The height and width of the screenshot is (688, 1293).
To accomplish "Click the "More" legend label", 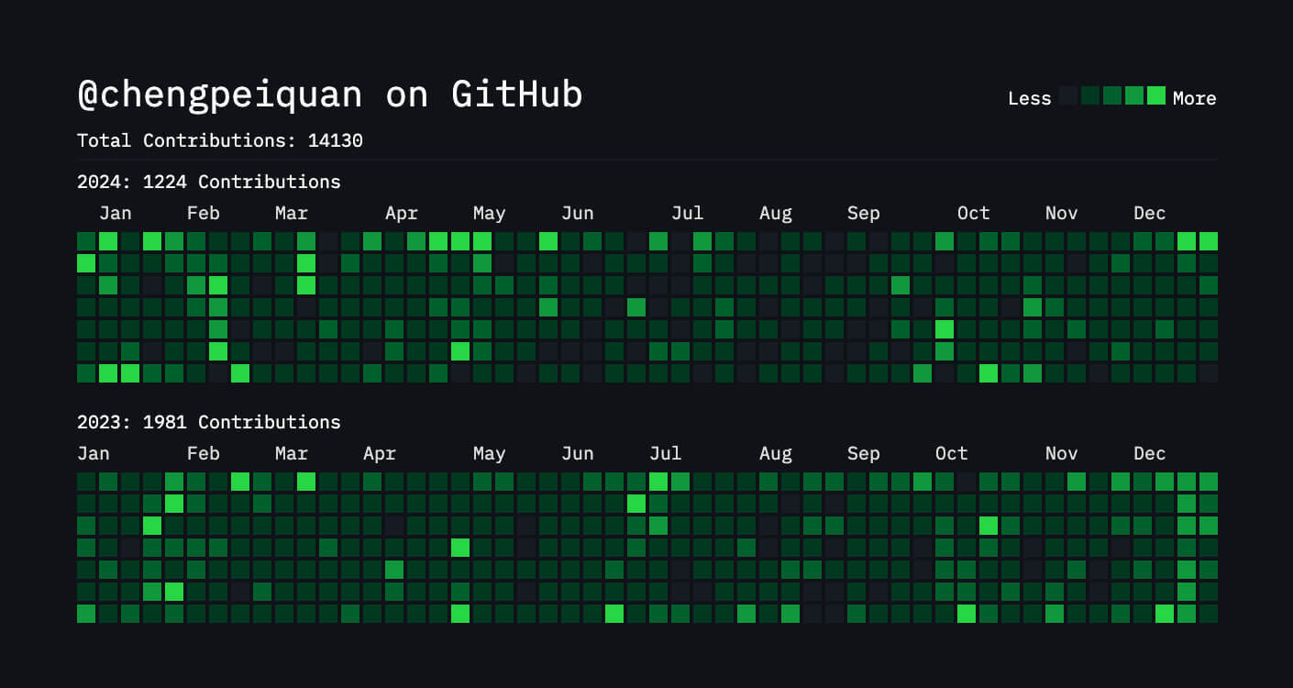I will [x=1195, y=98].
